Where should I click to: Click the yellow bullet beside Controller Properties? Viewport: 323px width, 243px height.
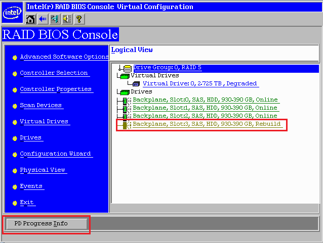pyautogui.click(x=15, y=90)
